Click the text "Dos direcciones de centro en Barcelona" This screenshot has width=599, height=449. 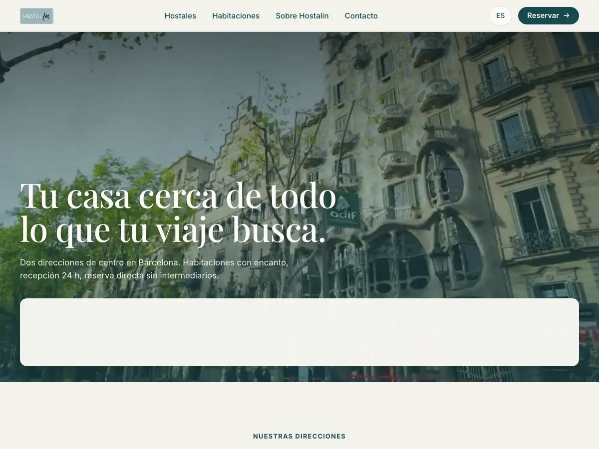click(100, 262)
